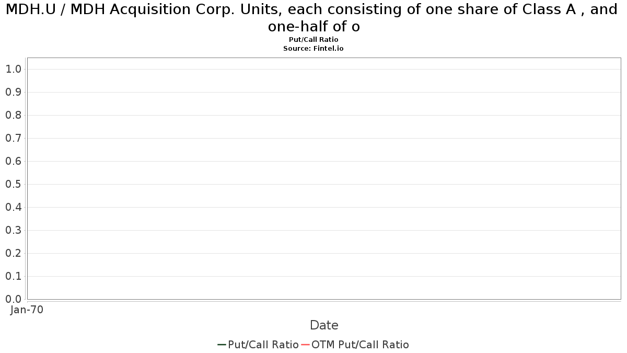Click the red OTM Put/Call line swatch
Screen dimensions: 627x353
pyautogui.click(x=306, y=345)
